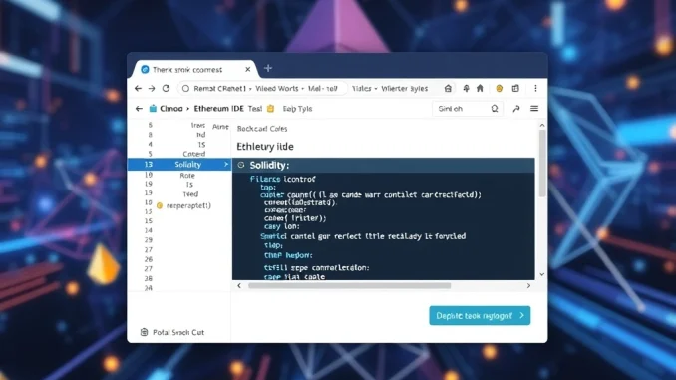Reload the page with refresh icon
The width and height of the screenshot is (676, 380).
point(166,88)
